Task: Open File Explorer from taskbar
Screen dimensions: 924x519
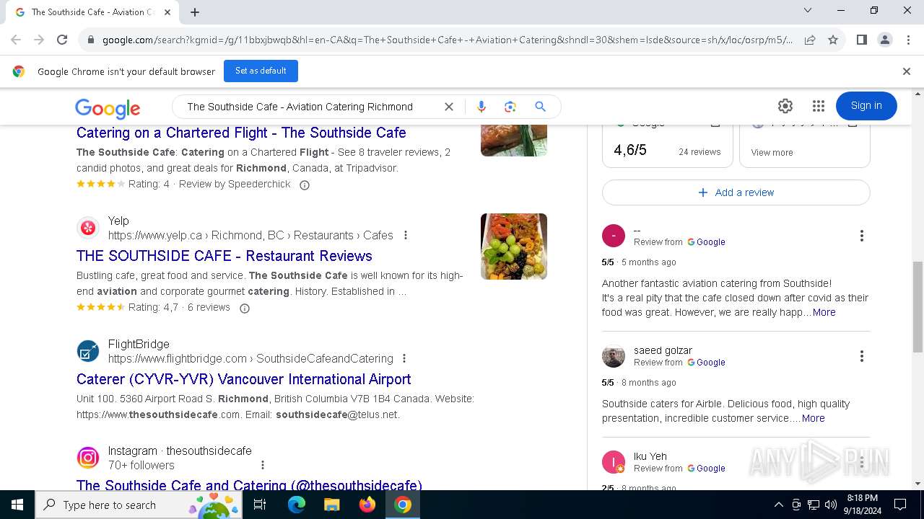Action: 332,505
